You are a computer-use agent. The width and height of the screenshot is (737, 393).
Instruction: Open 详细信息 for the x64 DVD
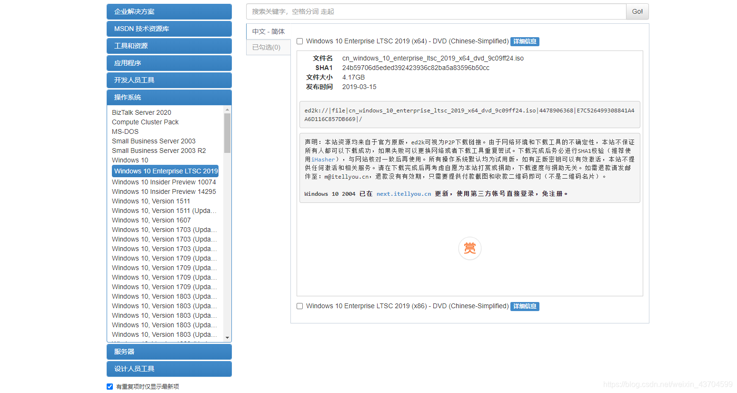525,41
